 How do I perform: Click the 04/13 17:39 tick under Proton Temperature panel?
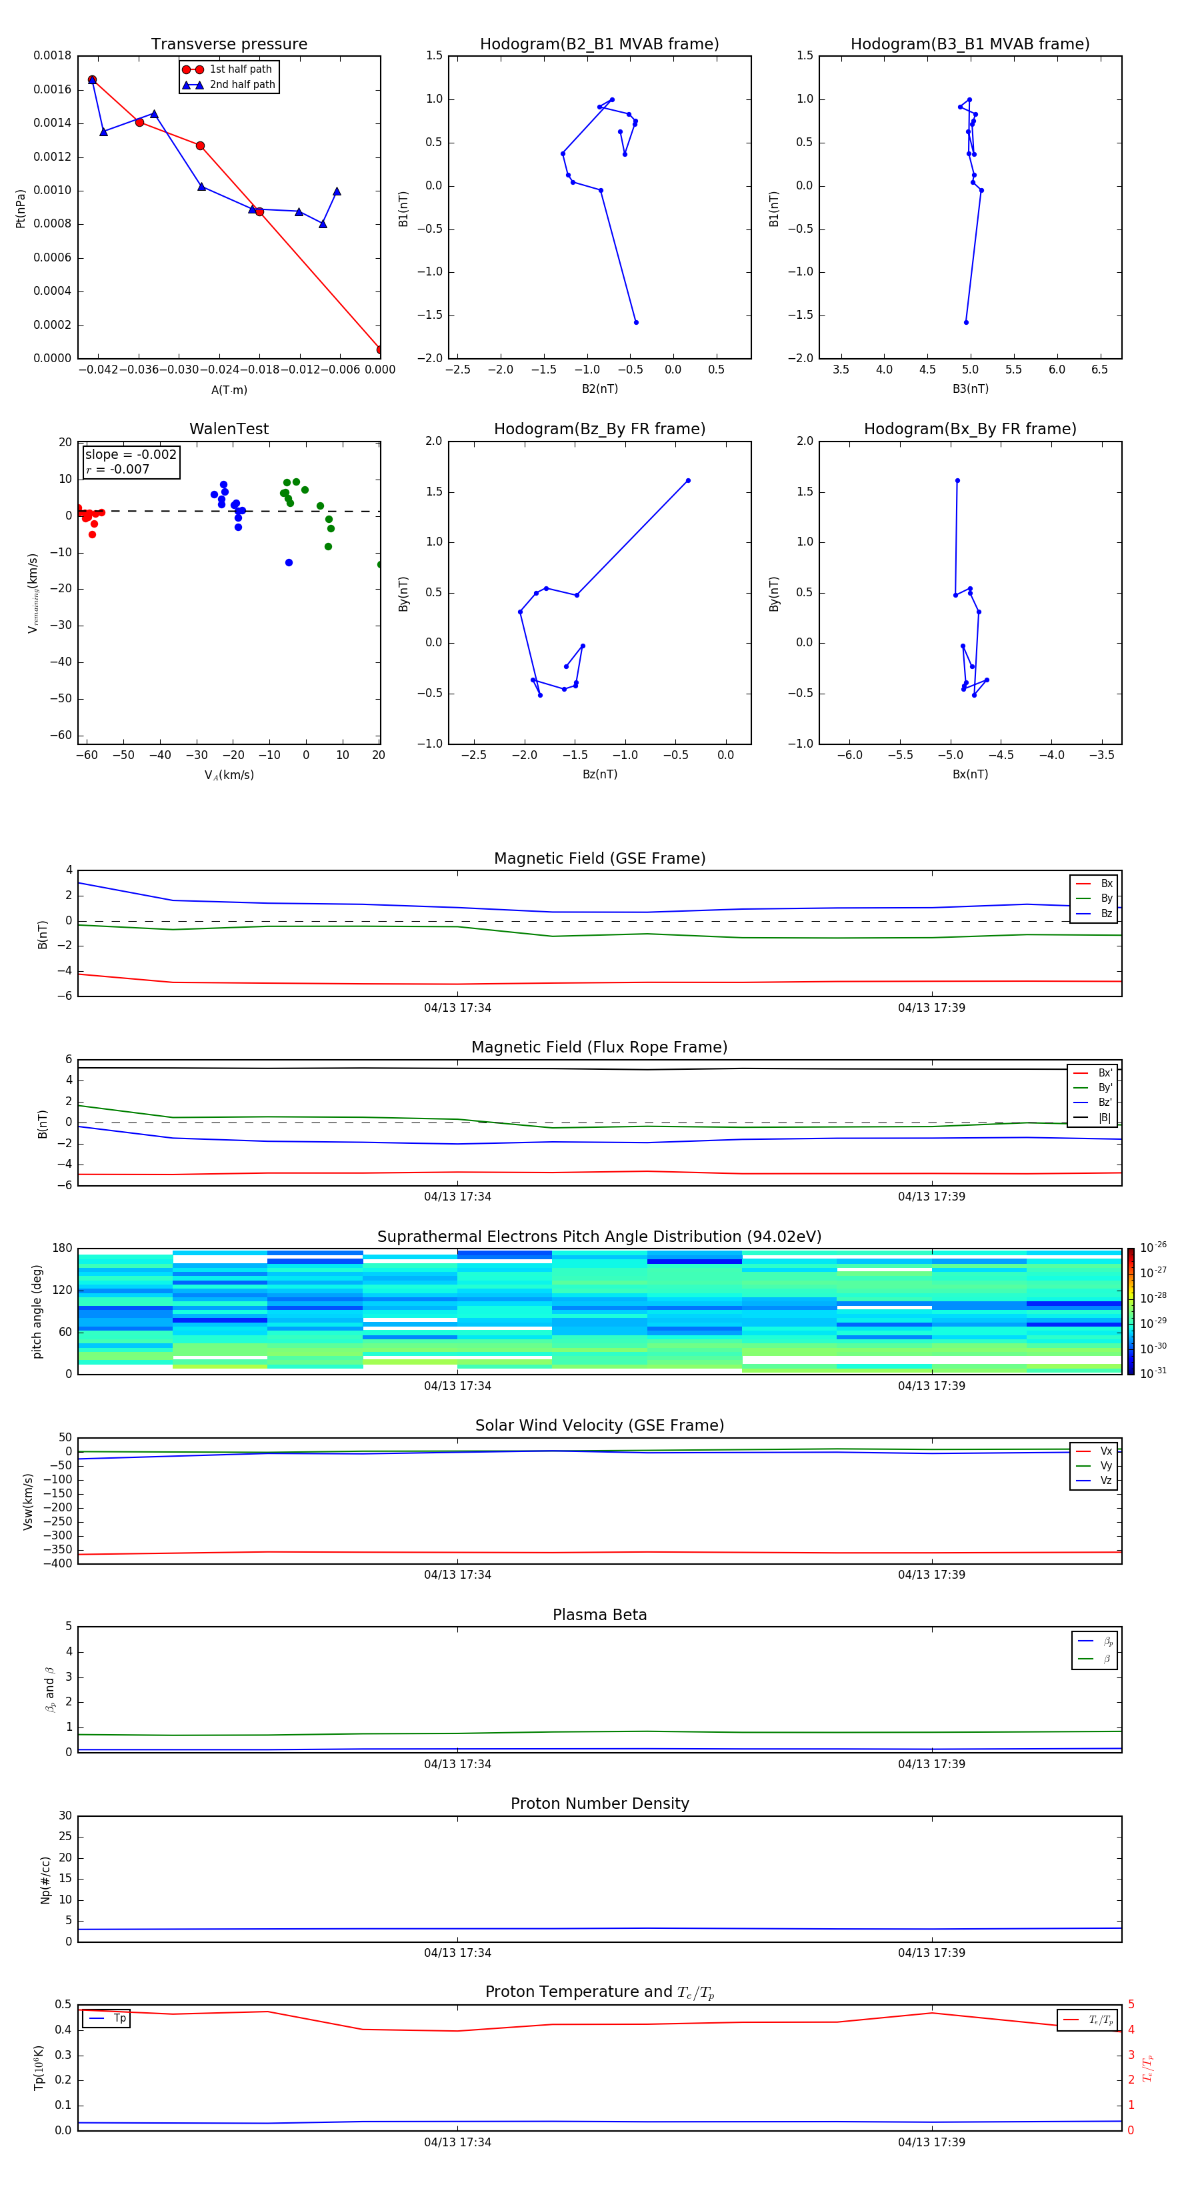tap(932, 2142)
